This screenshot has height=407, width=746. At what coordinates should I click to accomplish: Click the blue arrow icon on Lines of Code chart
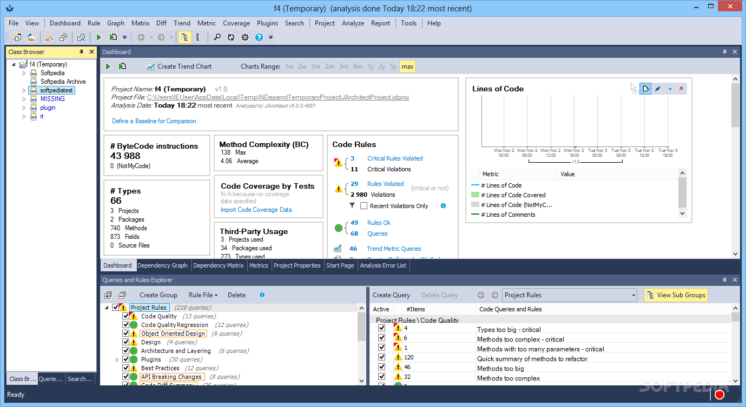(670, 89)
